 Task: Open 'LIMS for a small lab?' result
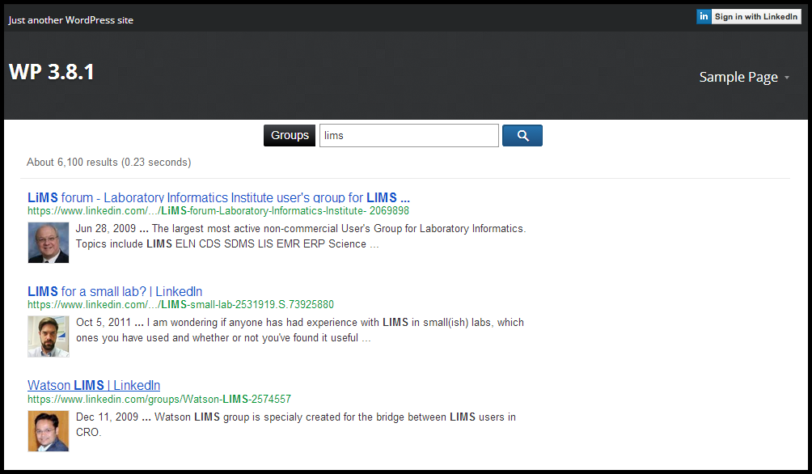(x=115, y=291)
